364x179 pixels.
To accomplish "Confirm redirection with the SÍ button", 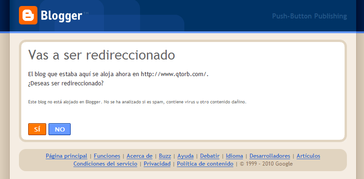I will tap(37, 129).
